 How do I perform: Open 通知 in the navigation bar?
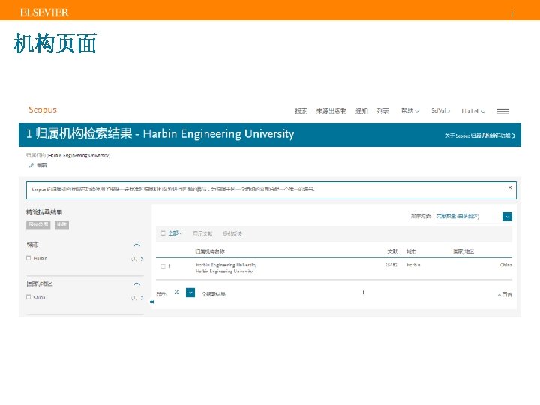[x=361, y=111]
